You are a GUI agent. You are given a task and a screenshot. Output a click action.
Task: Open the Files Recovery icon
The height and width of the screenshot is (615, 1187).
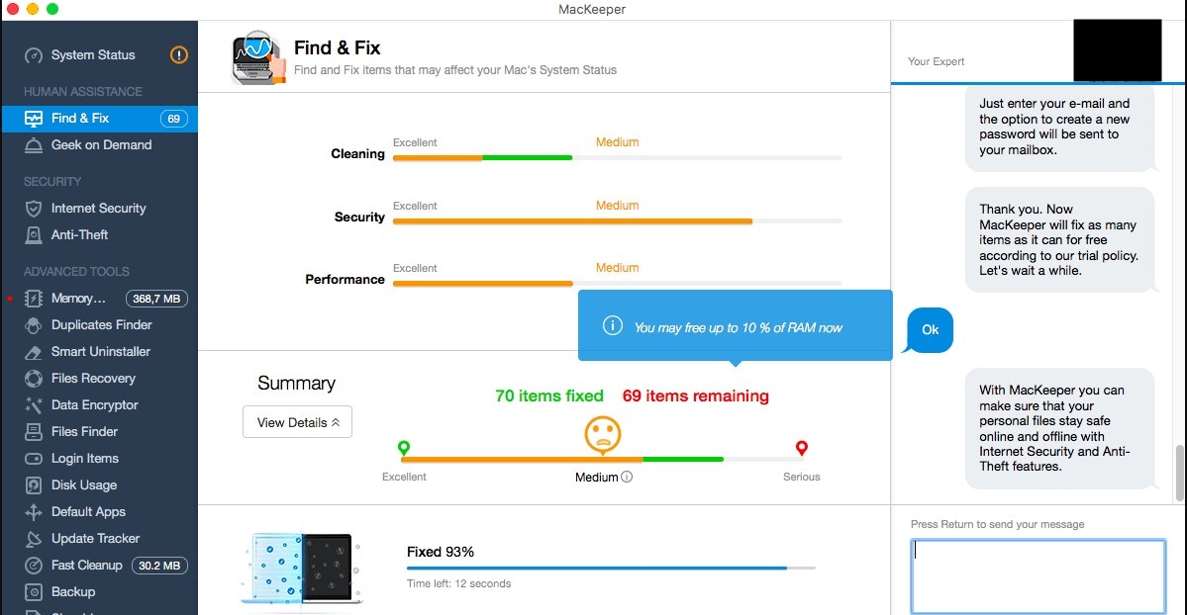click(34, 379)
